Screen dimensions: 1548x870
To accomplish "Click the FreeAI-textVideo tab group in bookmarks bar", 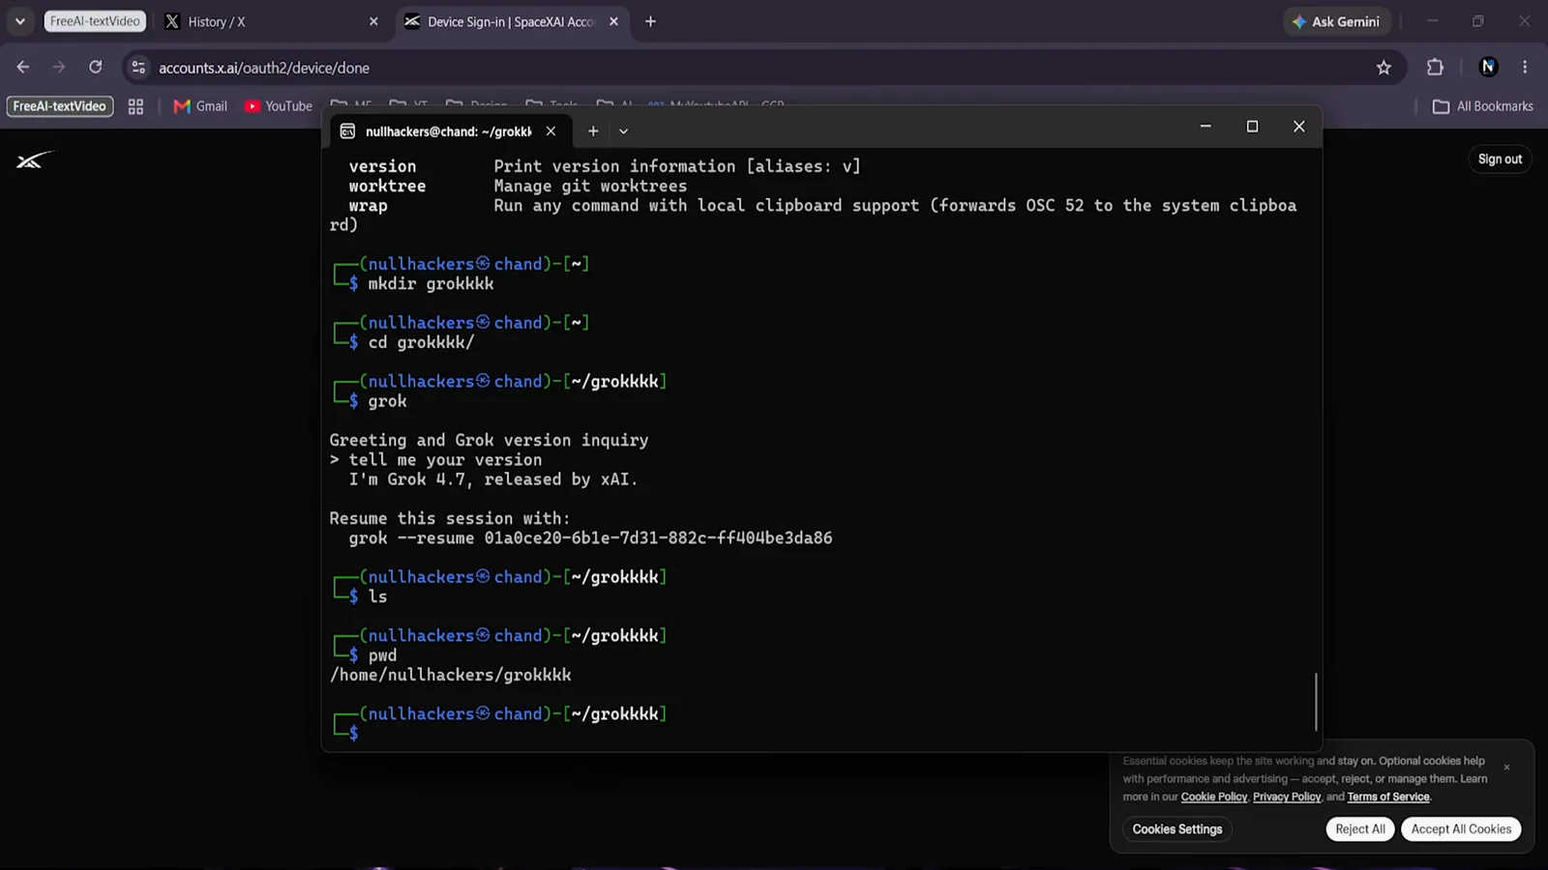I will pyautogui.click(x=60, y=106).
